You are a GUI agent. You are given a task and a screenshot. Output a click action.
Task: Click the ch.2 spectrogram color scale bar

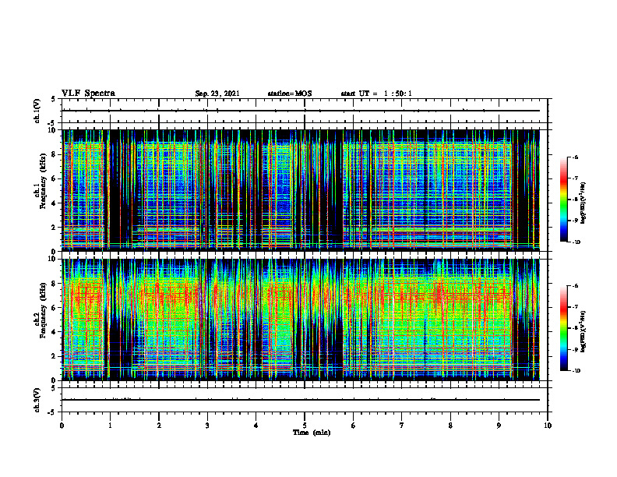[563, 328]
